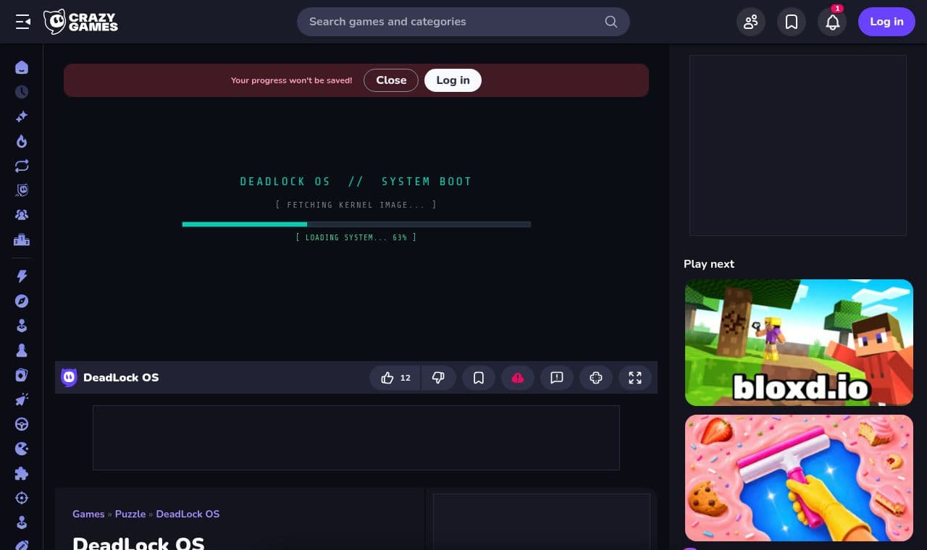Viewport: 927px width, 550px height.
Task: Go to the CrazyGames logo homepage
Action: pyautogui.click(x=80, y=22)
